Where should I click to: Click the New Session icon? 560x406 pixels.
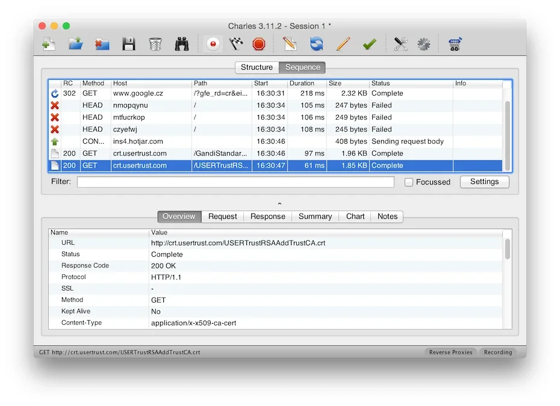coord(49,45)
